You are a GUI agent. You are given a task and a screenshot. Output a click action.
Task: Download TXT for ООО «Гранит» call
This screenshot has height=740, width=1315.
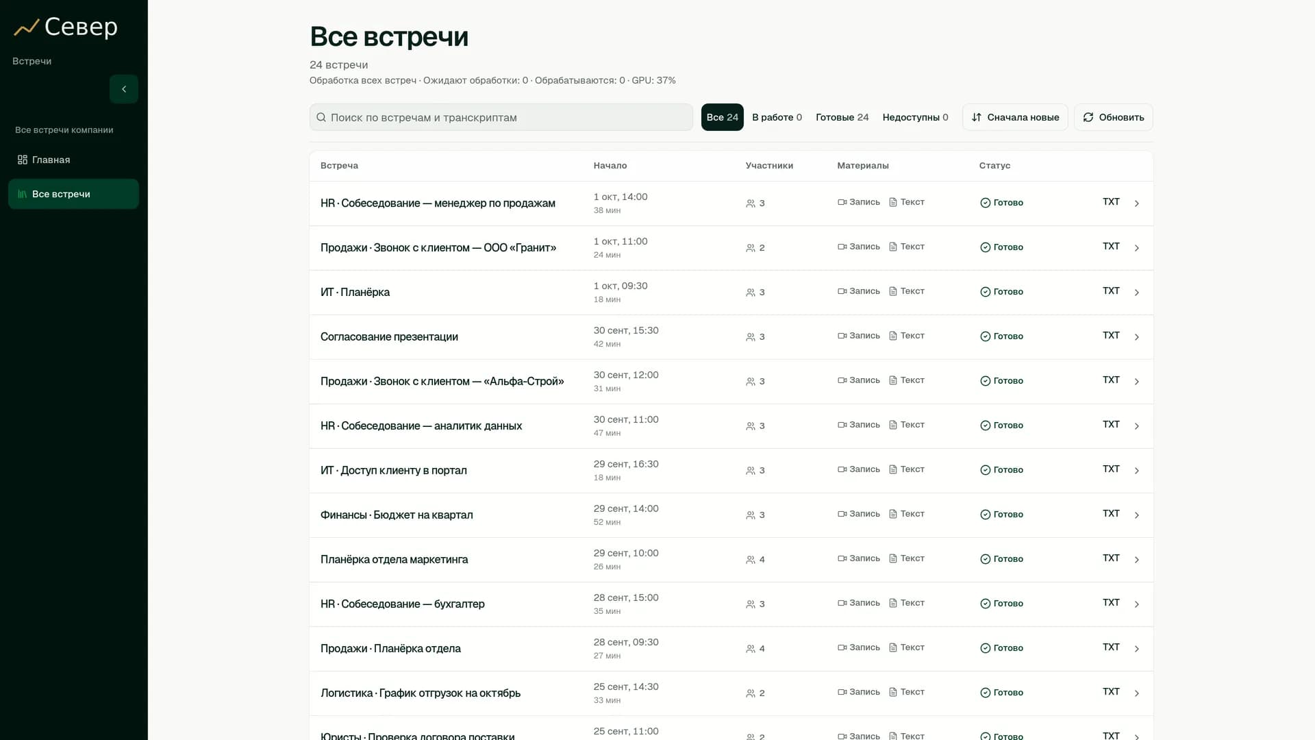(1111, 247)
